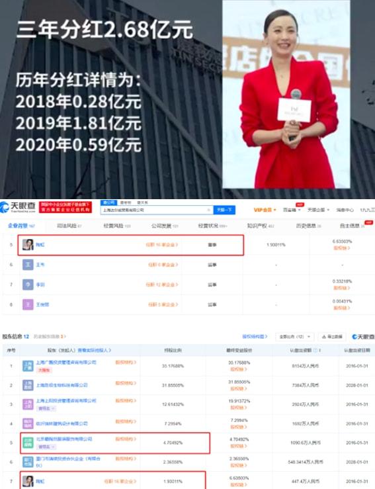Expand the VIP会员 dropdown menu
This screenshot has width=375, height=489.
(x=265, y=210)
